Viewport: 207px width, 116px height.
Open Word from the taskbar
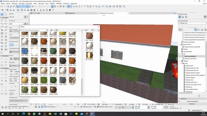pyautogui.click(x=60, y=114)
